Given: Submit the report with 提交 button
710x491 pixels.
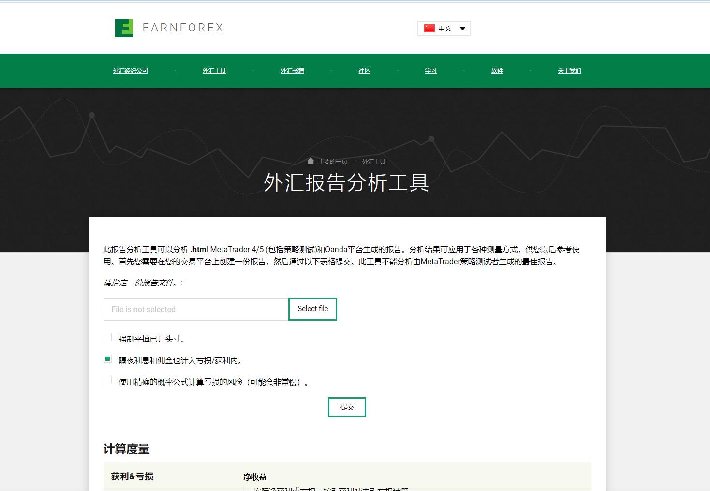Looking at the screenshot, I should (x=347, y=407).
